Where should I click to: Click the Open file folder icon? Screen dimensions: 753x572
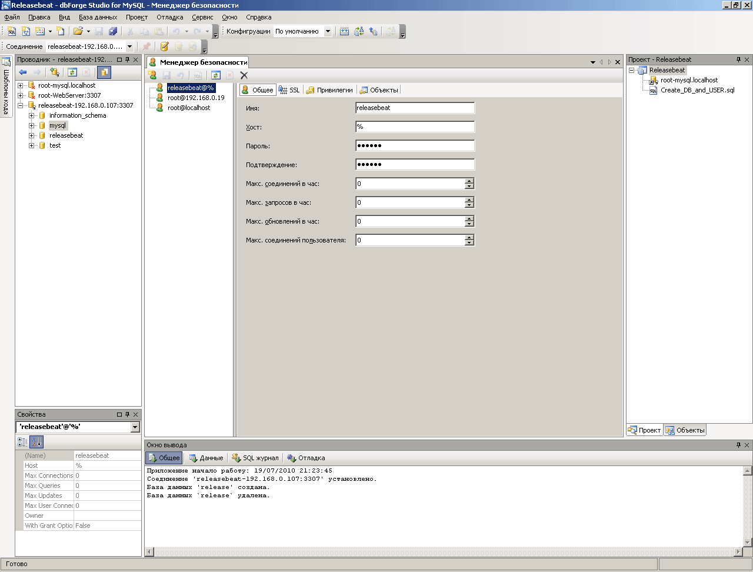click(78, 31)
